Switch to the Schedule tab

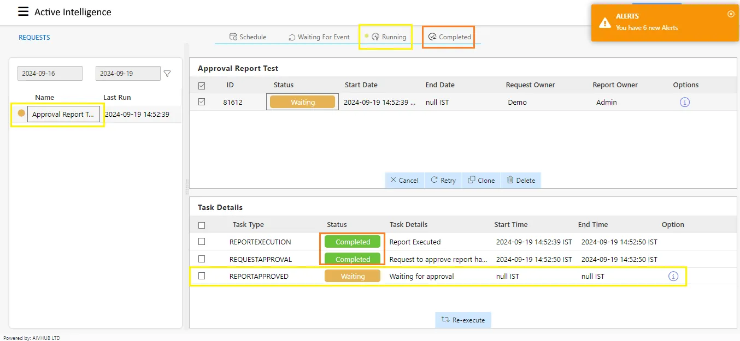(x=248, y=37)
